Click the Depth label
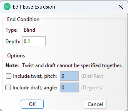128x111 pixels. tap(13, 42)
